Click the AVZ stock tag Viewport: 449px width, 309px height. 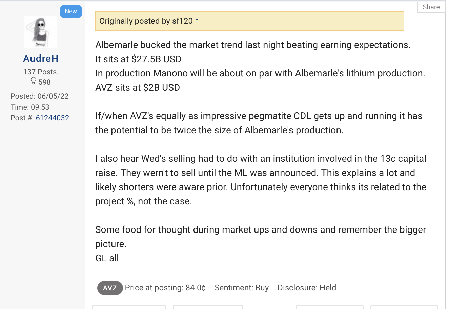point(110,288)
